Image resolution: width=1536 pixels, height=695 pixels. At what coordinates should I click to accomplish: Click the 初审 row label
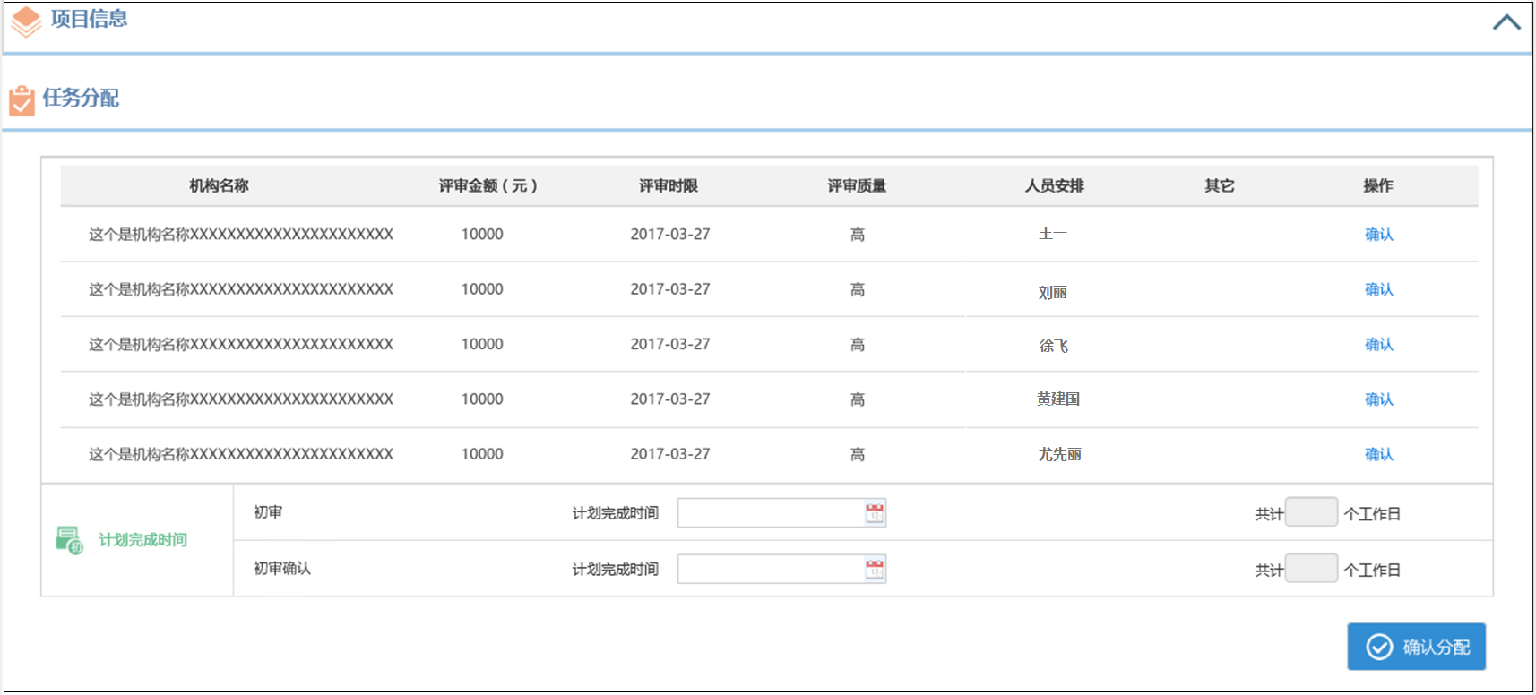tap(268, 512)
